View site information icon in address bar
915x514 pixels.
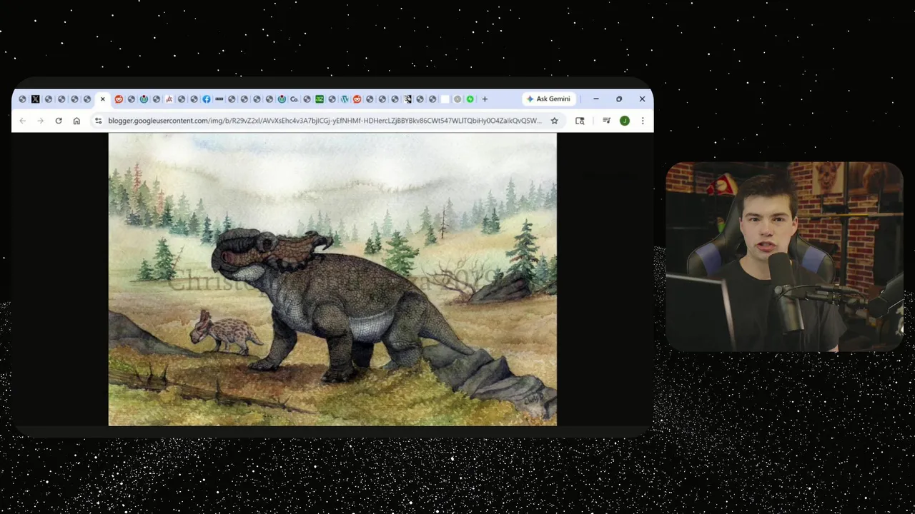click(x=98, y=121)
